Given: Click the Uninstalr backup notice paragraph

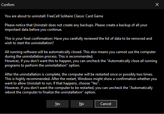Looking at the screenshot, I should click(76, 27).
